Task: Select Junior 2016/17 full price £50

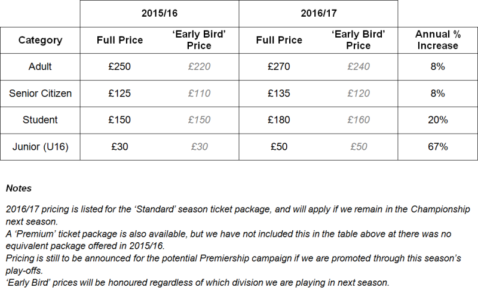Action: click(279, 147)
